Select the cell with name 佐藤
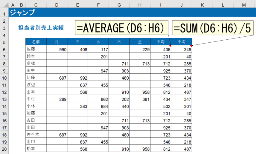Viewport: 256px width, 154px height. click(36, 49)
